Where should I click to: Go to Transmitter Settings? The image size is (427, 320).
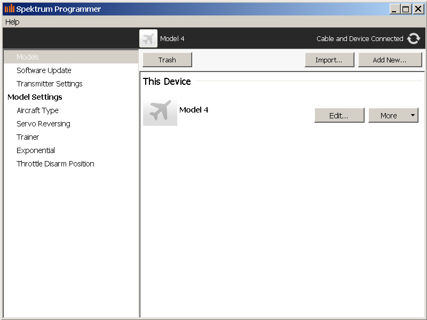[49, 84]
